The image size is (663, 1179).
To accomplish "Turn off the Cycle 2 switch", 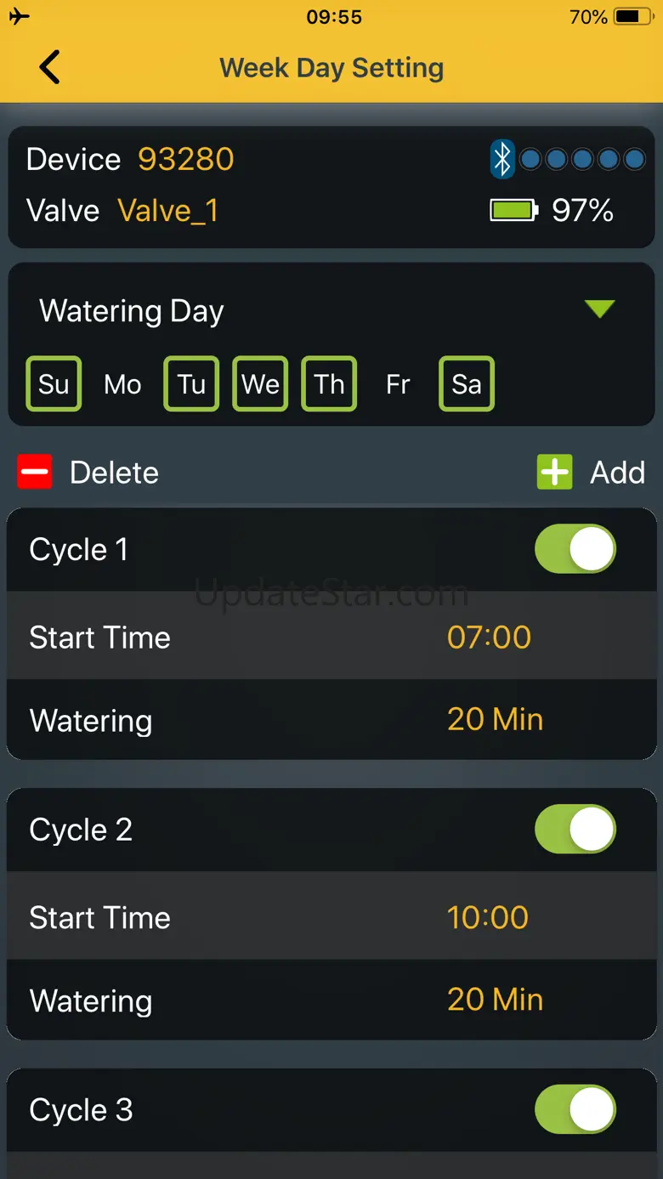I will coord(575,830).
